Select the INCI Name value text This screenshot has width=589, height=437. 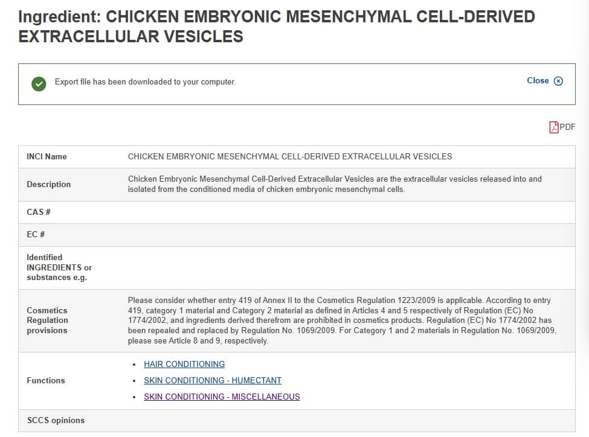coord(290,156)
